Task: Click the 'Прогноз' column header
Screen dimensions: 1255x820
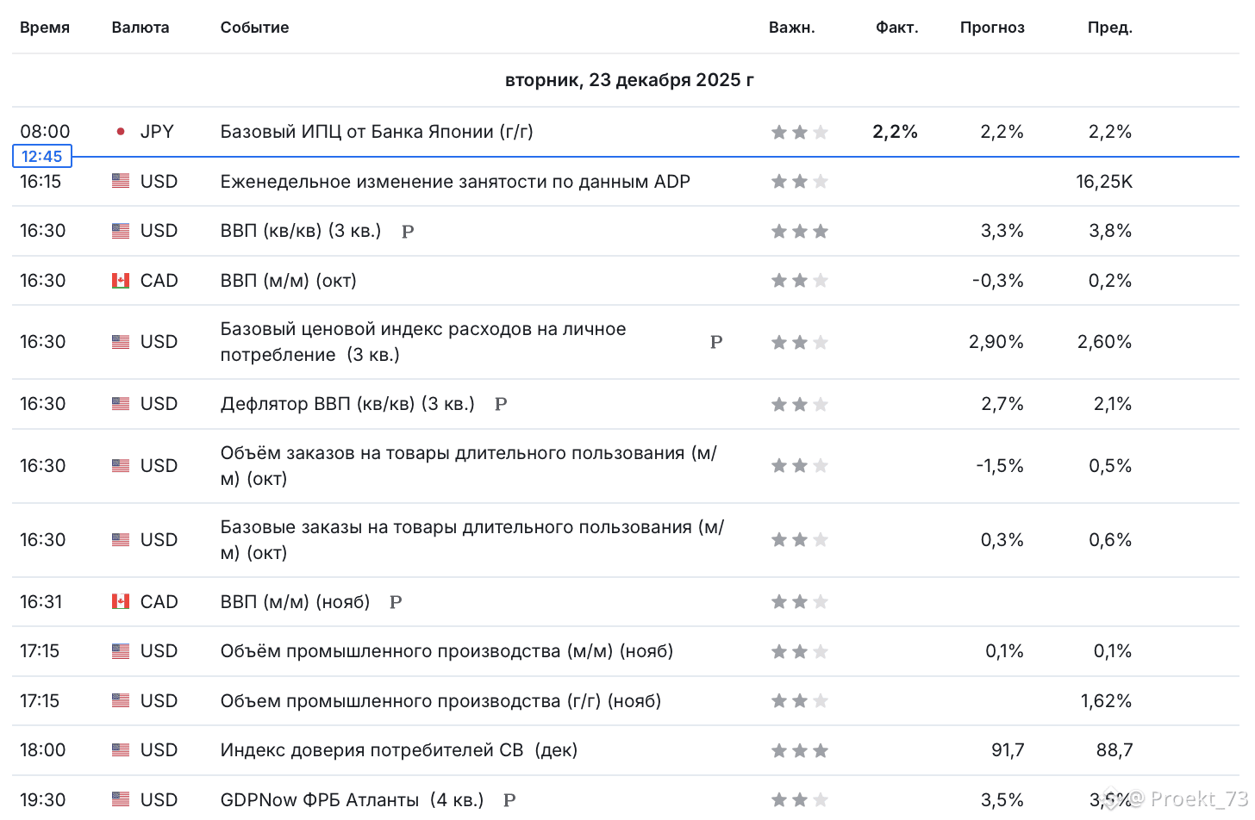Action: pos(992,28)
